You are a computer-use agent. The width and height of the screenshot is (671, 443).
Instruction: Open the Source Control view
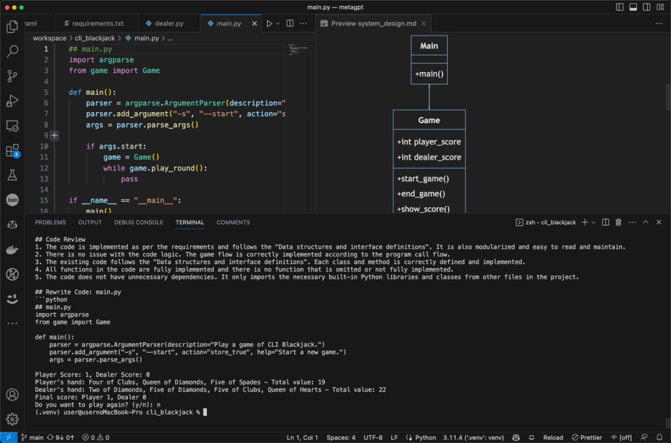(x=12, y=76)
